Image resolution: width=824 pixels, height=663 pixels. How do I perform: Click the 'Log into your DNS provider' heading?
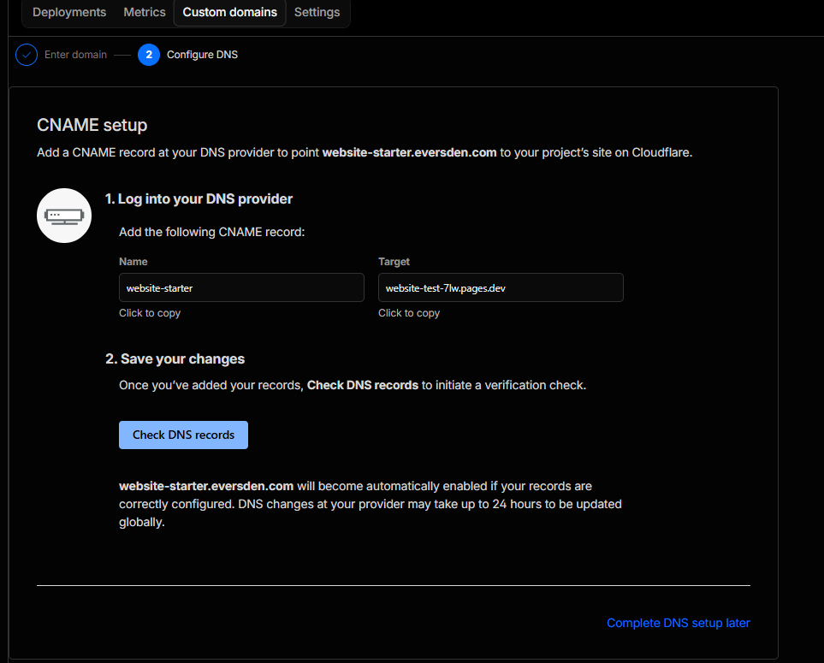point(199,198)
